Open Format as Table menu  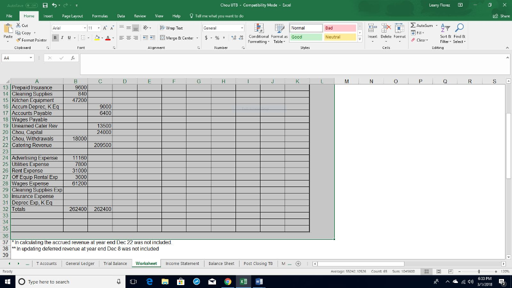click(279, 33)
